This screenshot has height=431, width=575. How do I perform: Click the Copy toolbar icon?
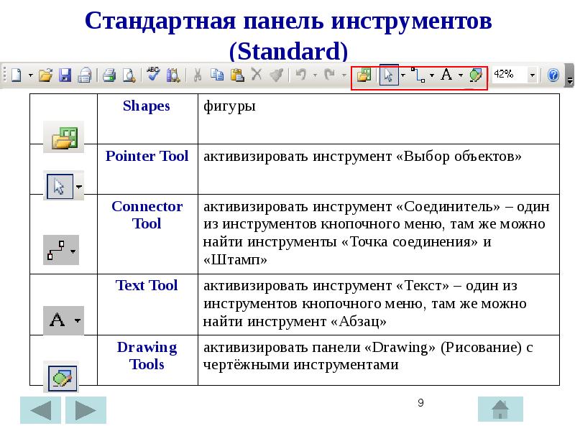coord(217,75)
